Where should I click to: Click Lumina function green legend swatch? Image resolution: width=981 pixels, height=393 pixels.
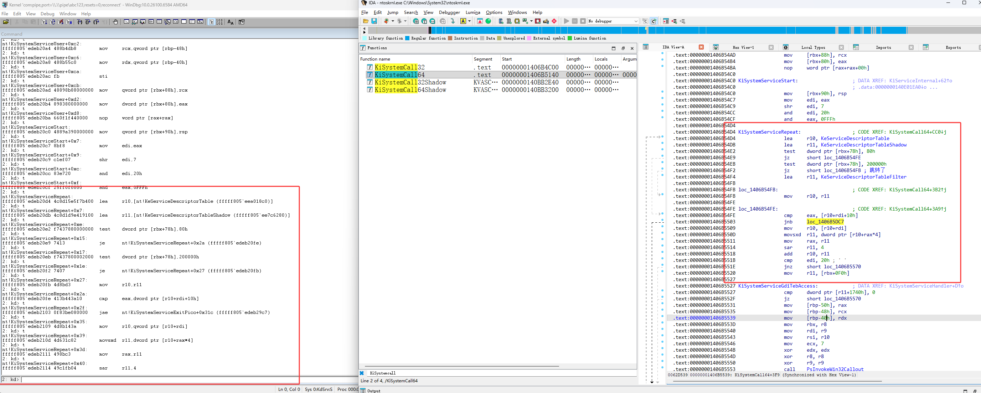pyautogui.click(x=570, y=38)
